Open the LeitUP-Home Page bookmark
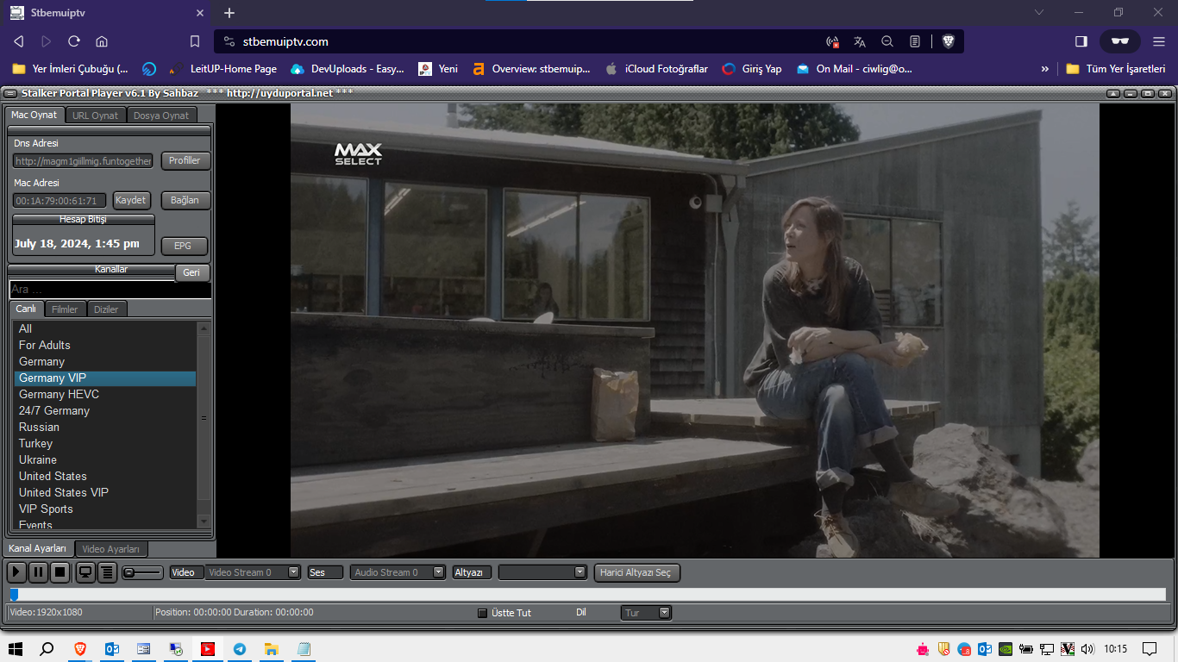 (x=222, y=69)
